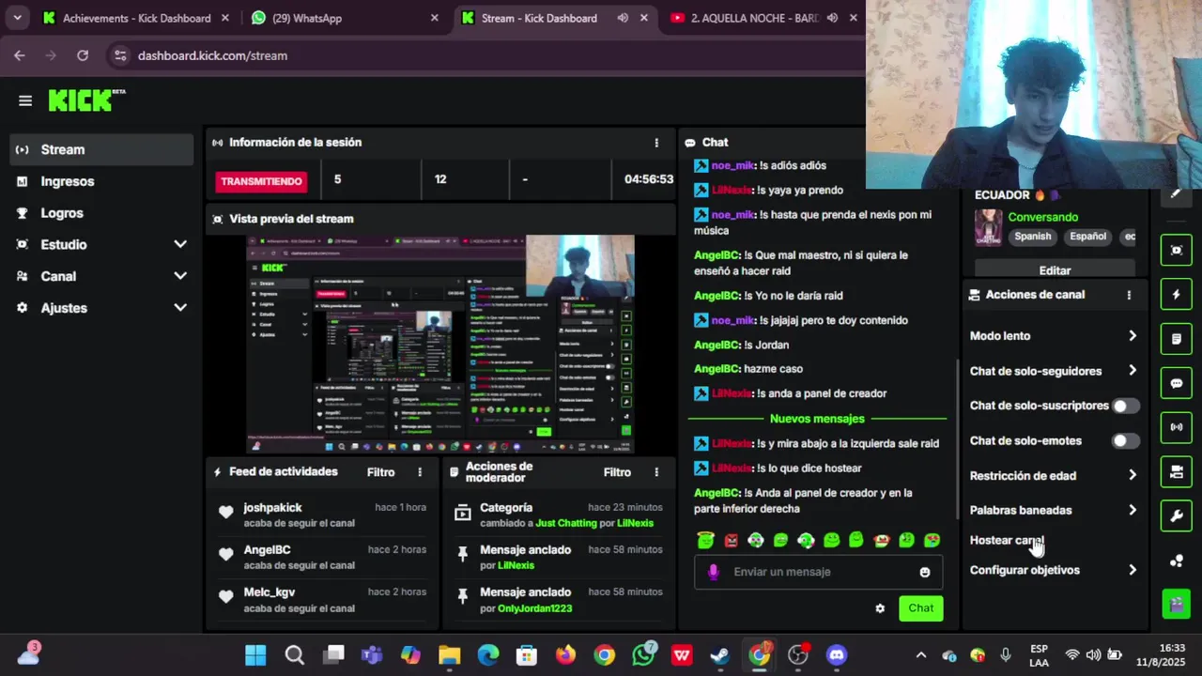Toggle Chat de solo-suscriptores switch
Image resolution: width=1202 pixels, height=676 pixels.
(1125, 406)
